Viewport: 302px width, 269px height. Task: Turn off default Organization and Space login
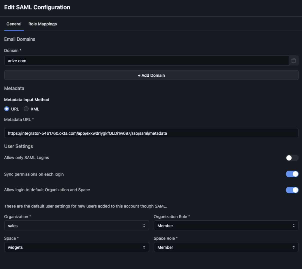pyautogui.click(x=292, y=190)
